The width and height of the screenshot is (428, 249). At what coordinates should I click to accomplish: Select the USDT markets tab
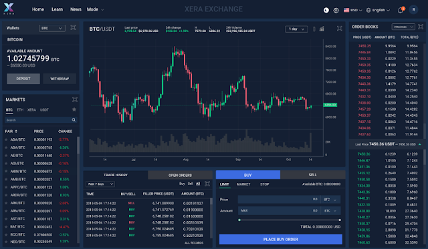point(44,109)
